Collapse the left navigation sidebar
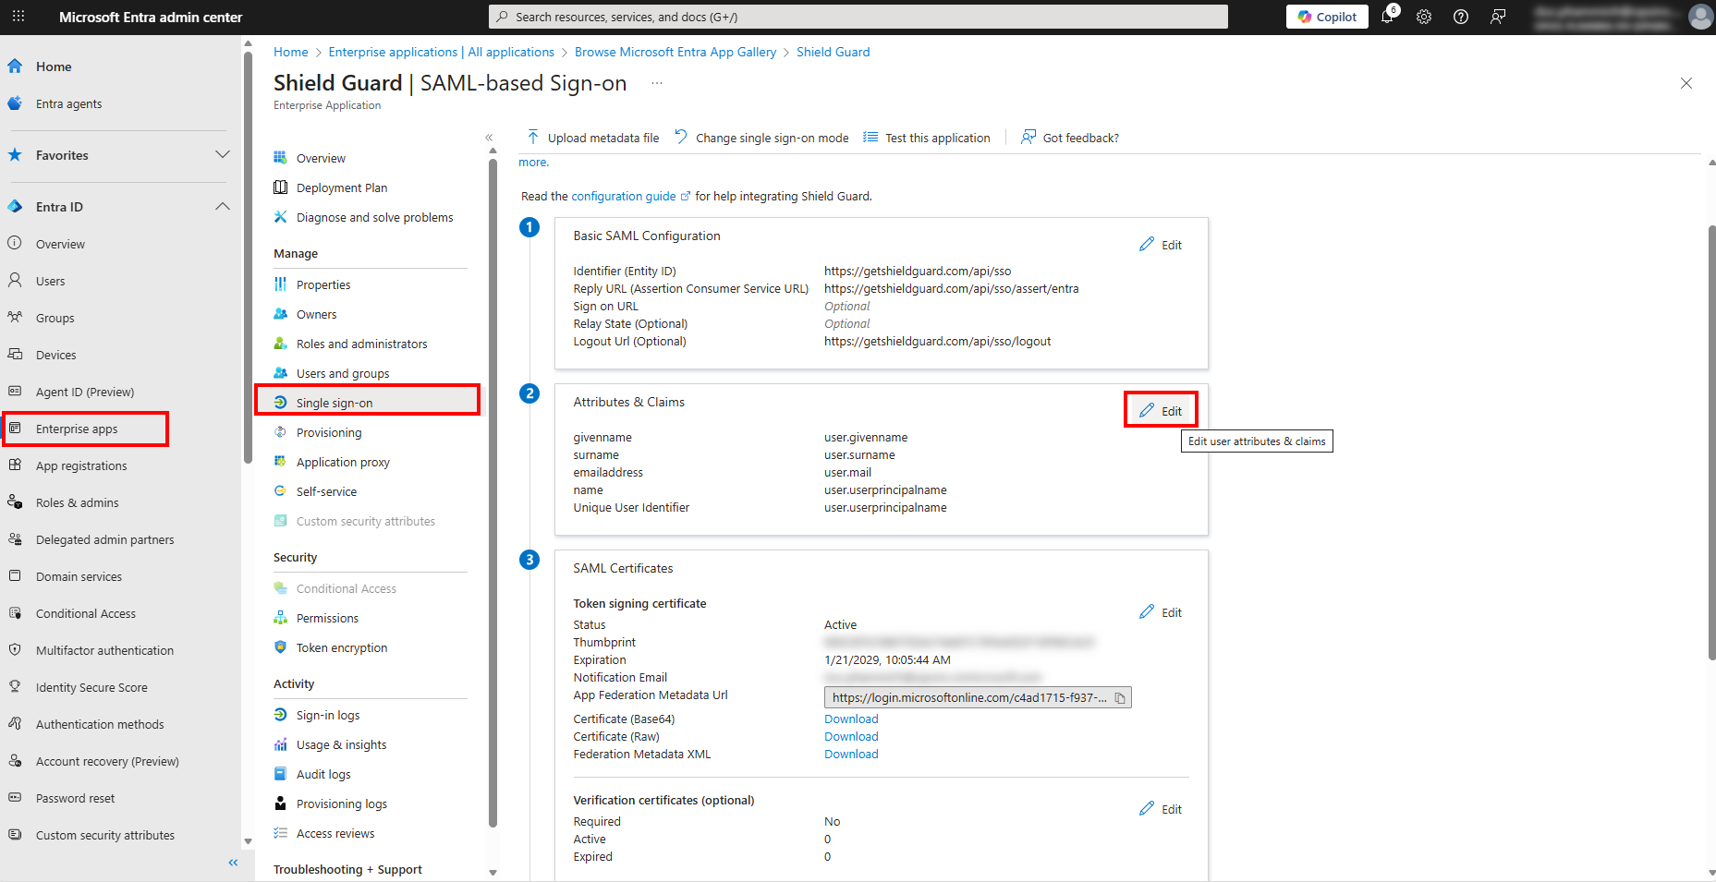Viewport: 1716px width, 882px height. coord(233,863)
